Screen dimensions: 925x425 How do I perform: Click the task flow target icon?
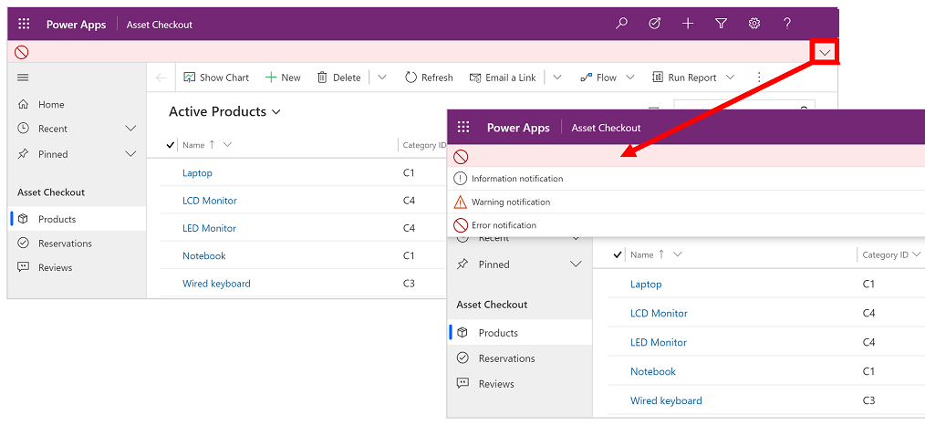[x=655, y=24]
